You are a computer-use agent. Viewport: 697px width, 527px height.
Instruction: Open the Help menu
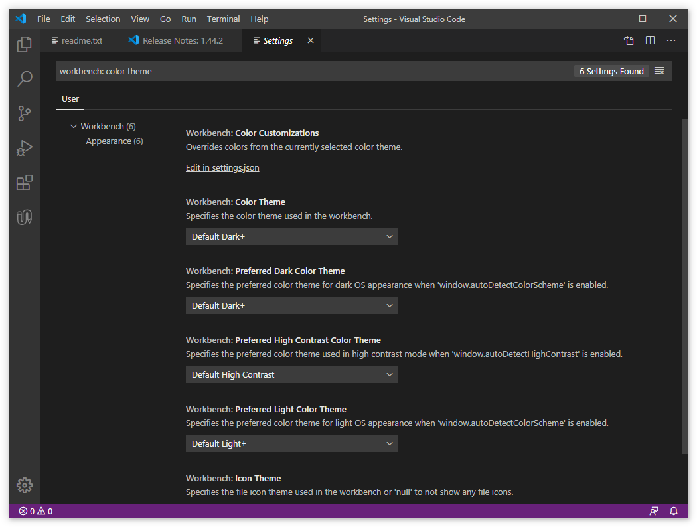[259, 19]
